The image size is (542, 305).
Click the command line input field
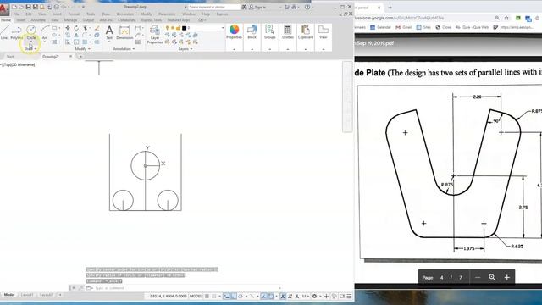[x=186, y=288]
